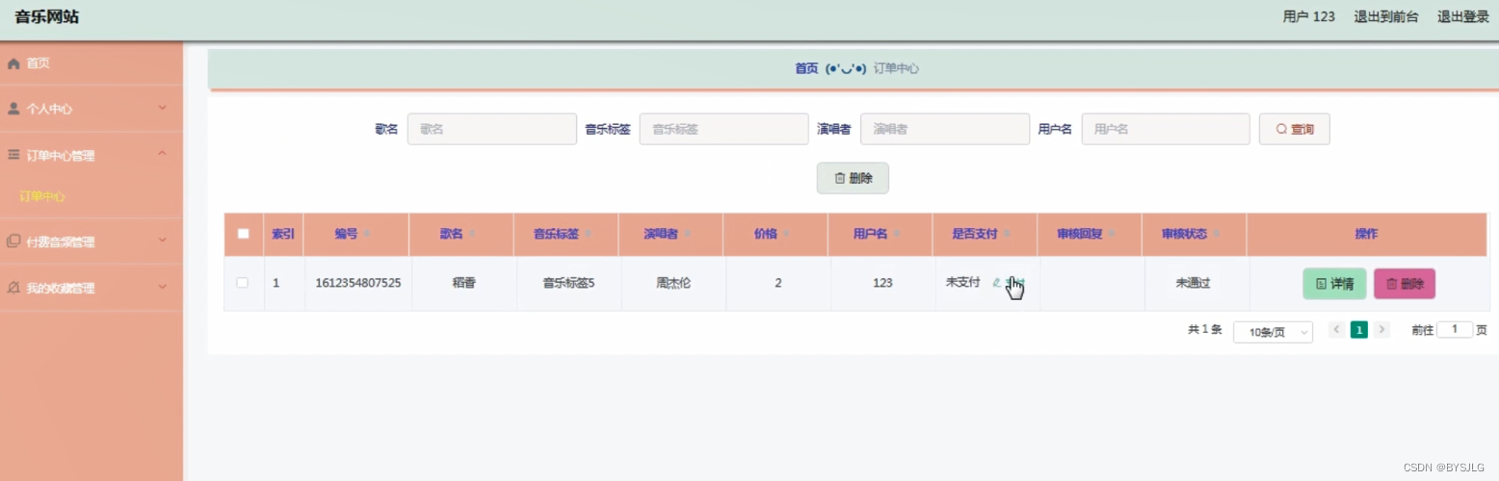Click the home icon beside 首页
Image resolution: width=1499 pixels, height=481 pixels.
click(x=13, y=63)
